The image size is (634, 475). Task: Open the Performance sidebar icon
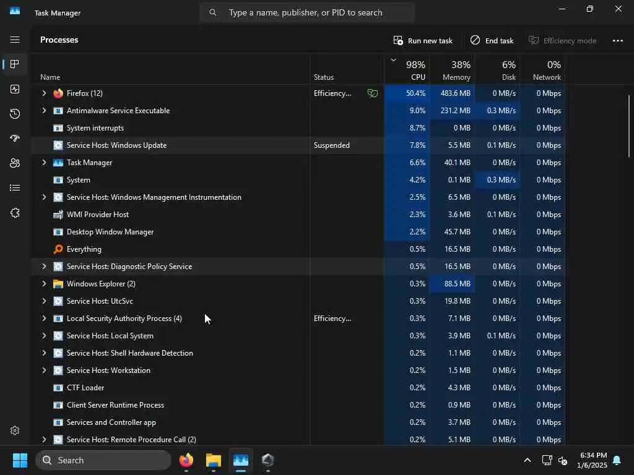[15, 89]
